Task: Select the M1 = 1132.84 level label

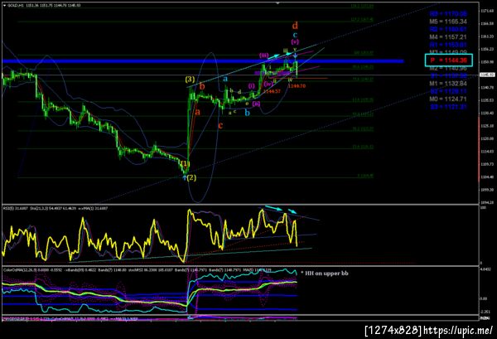Action: [448, 84]
